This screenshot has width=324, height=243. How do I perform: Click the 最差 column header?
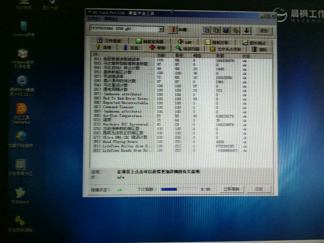[182, 55]
